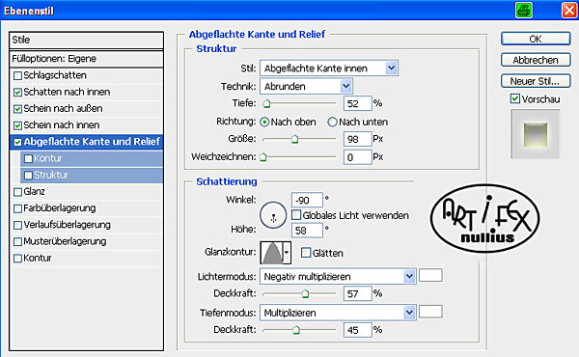
Task: Click the green printer icon in title bar
Action: tap(524, 10)
